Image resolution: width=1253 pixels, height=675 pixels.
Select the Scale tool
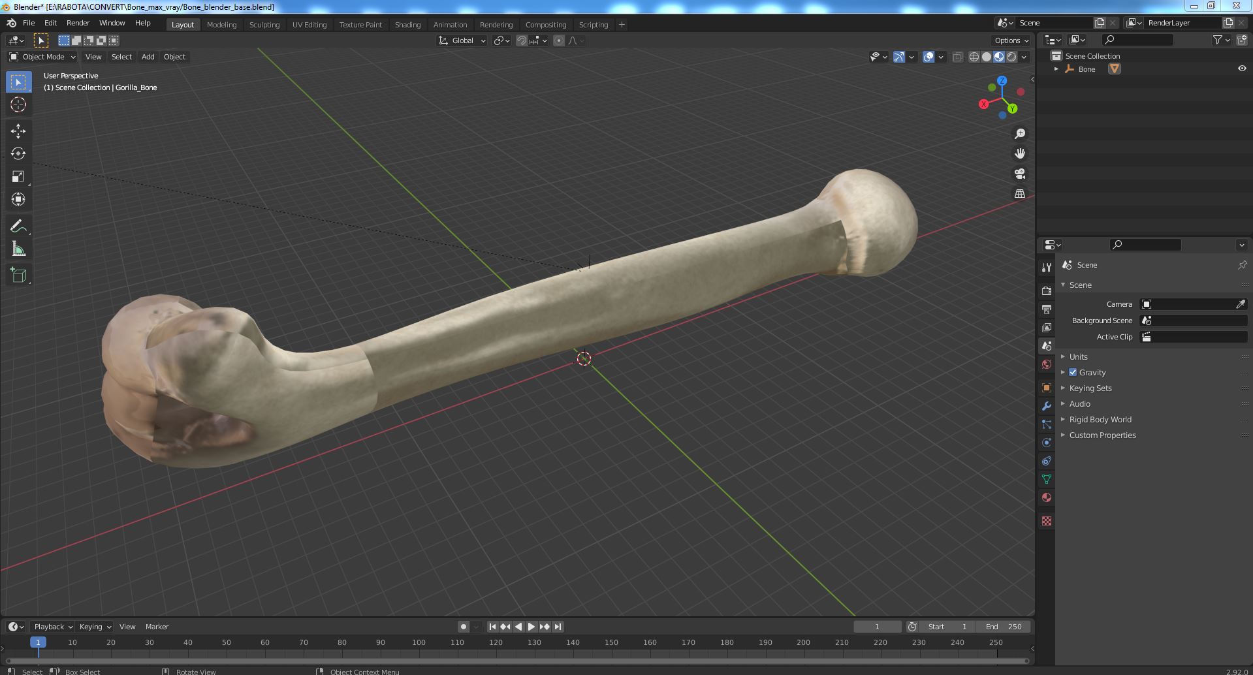point(18,177)
